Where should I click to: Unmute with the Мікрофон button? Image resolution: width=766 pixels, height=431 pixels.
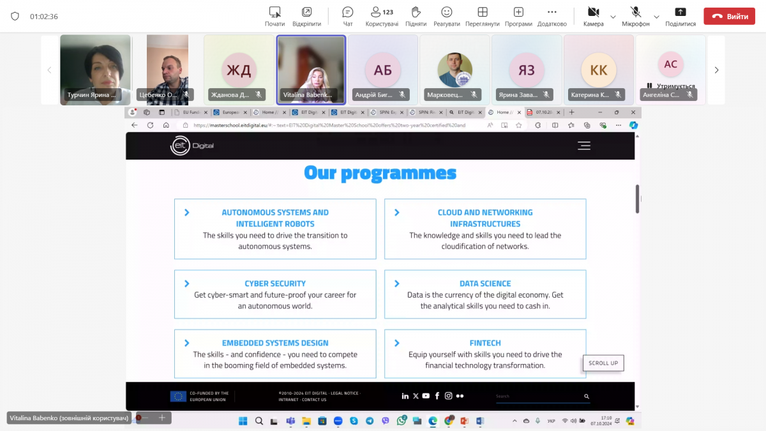[x=636, y=17]
